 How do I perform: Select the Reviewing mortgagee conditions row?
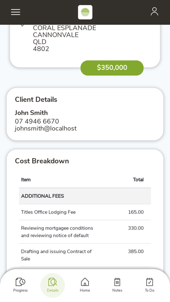pos(85,232)
